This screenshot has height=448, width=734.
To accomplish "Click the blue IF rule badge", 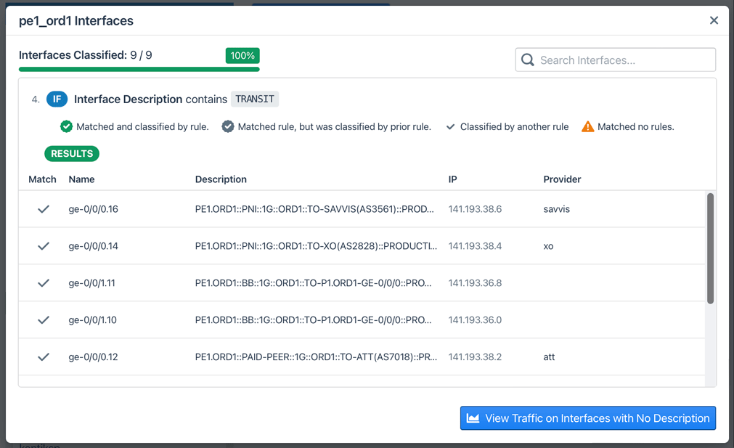I will click(57, 99).
